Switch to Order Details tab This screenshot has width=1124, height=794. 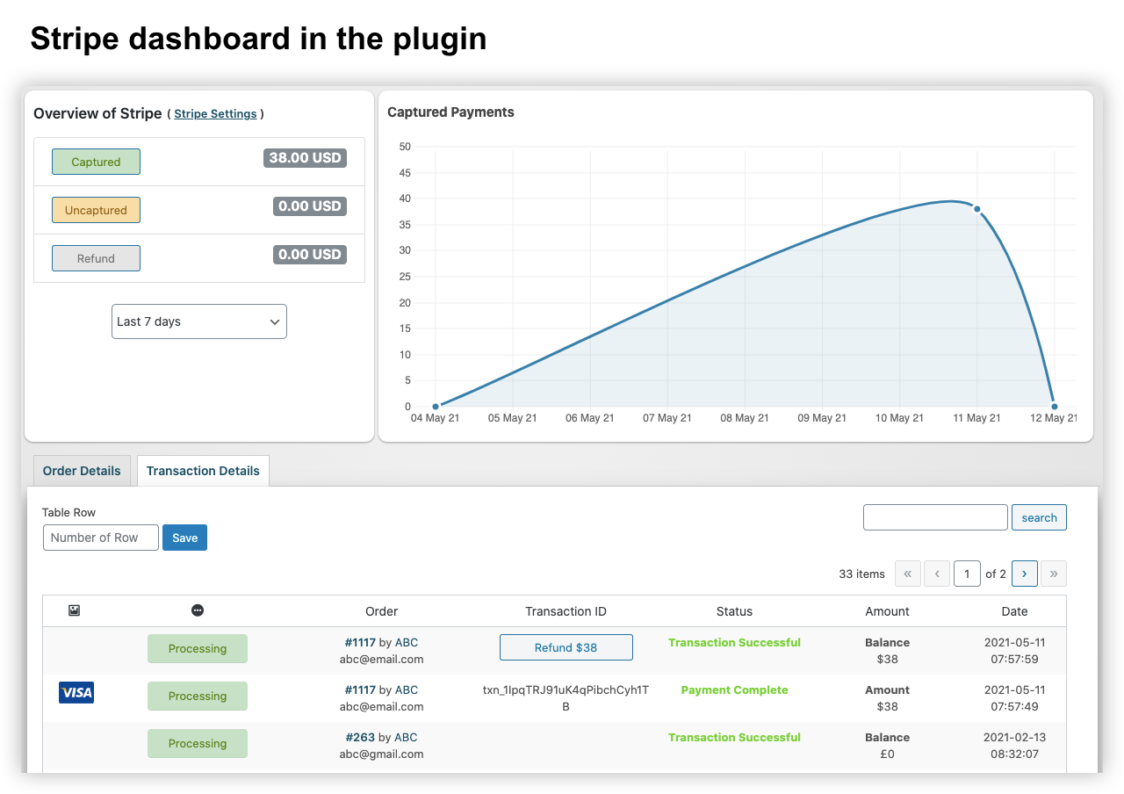pos(82,471)
